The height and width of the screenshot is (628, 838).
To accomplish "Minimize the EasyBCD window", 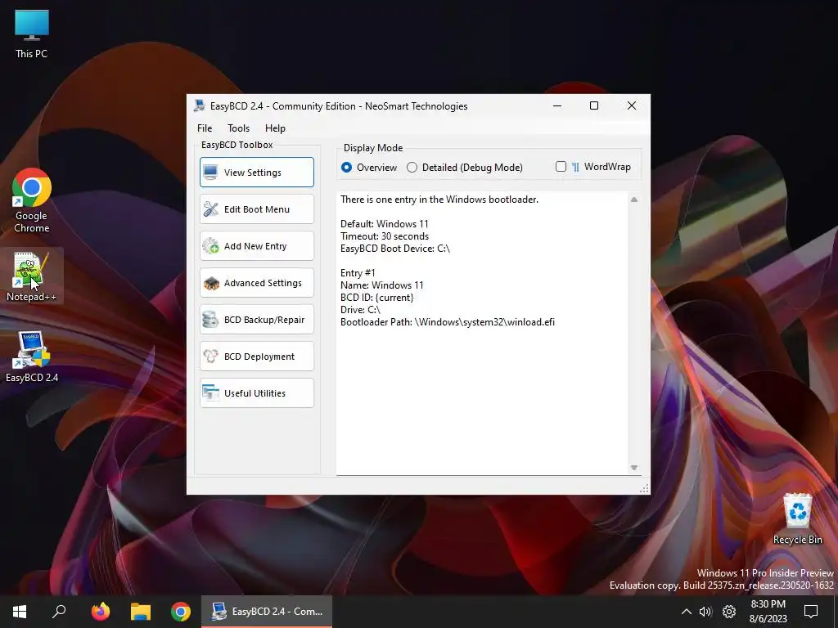I will [x=556, y=105].
